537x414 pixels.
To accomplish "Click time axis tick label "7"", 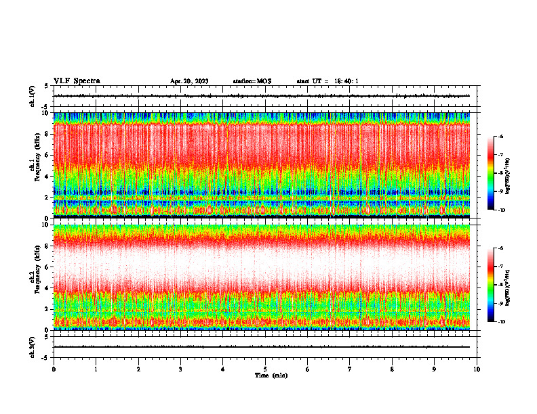I will click(x=350, y=369).
